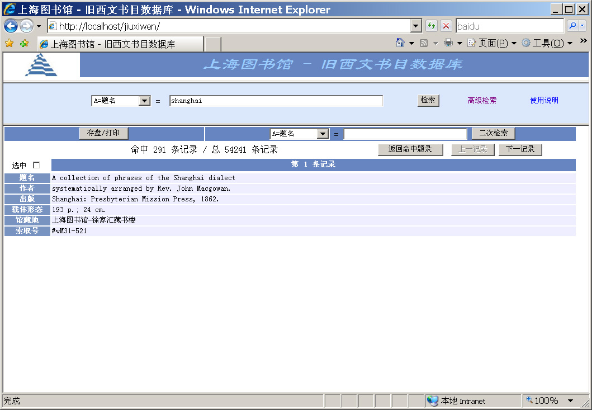592x410 pixels.
Task: Click the 存盘/打印 button
Action: pos(103,133)
